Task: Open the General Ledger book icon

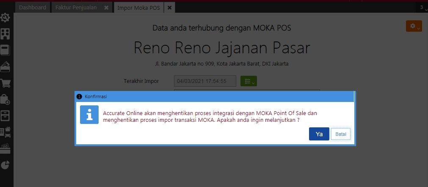Action: (6, 50)
